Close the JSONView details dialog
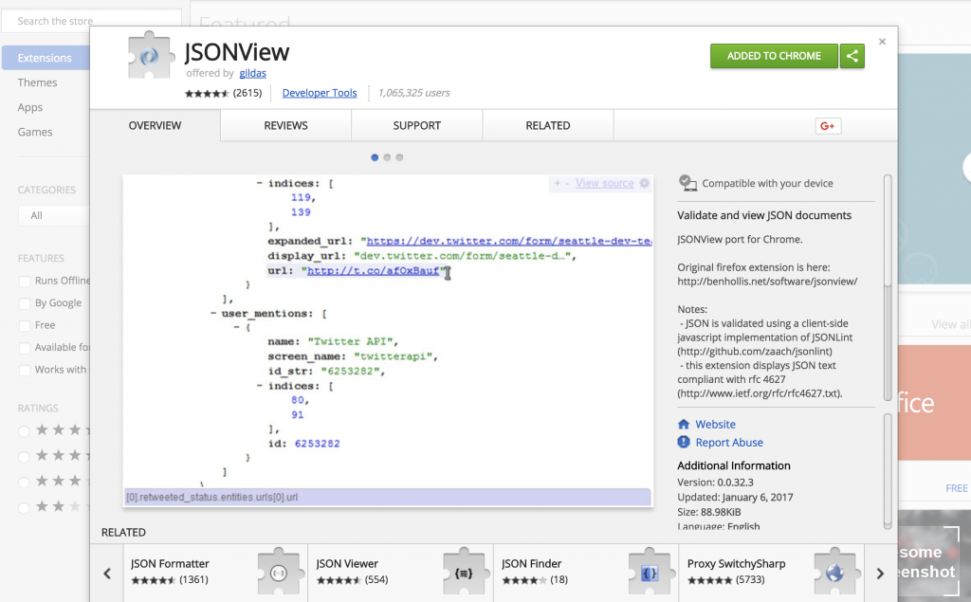Screen dimensions: 971x602 pyautogui.click(x=882, y=42)
